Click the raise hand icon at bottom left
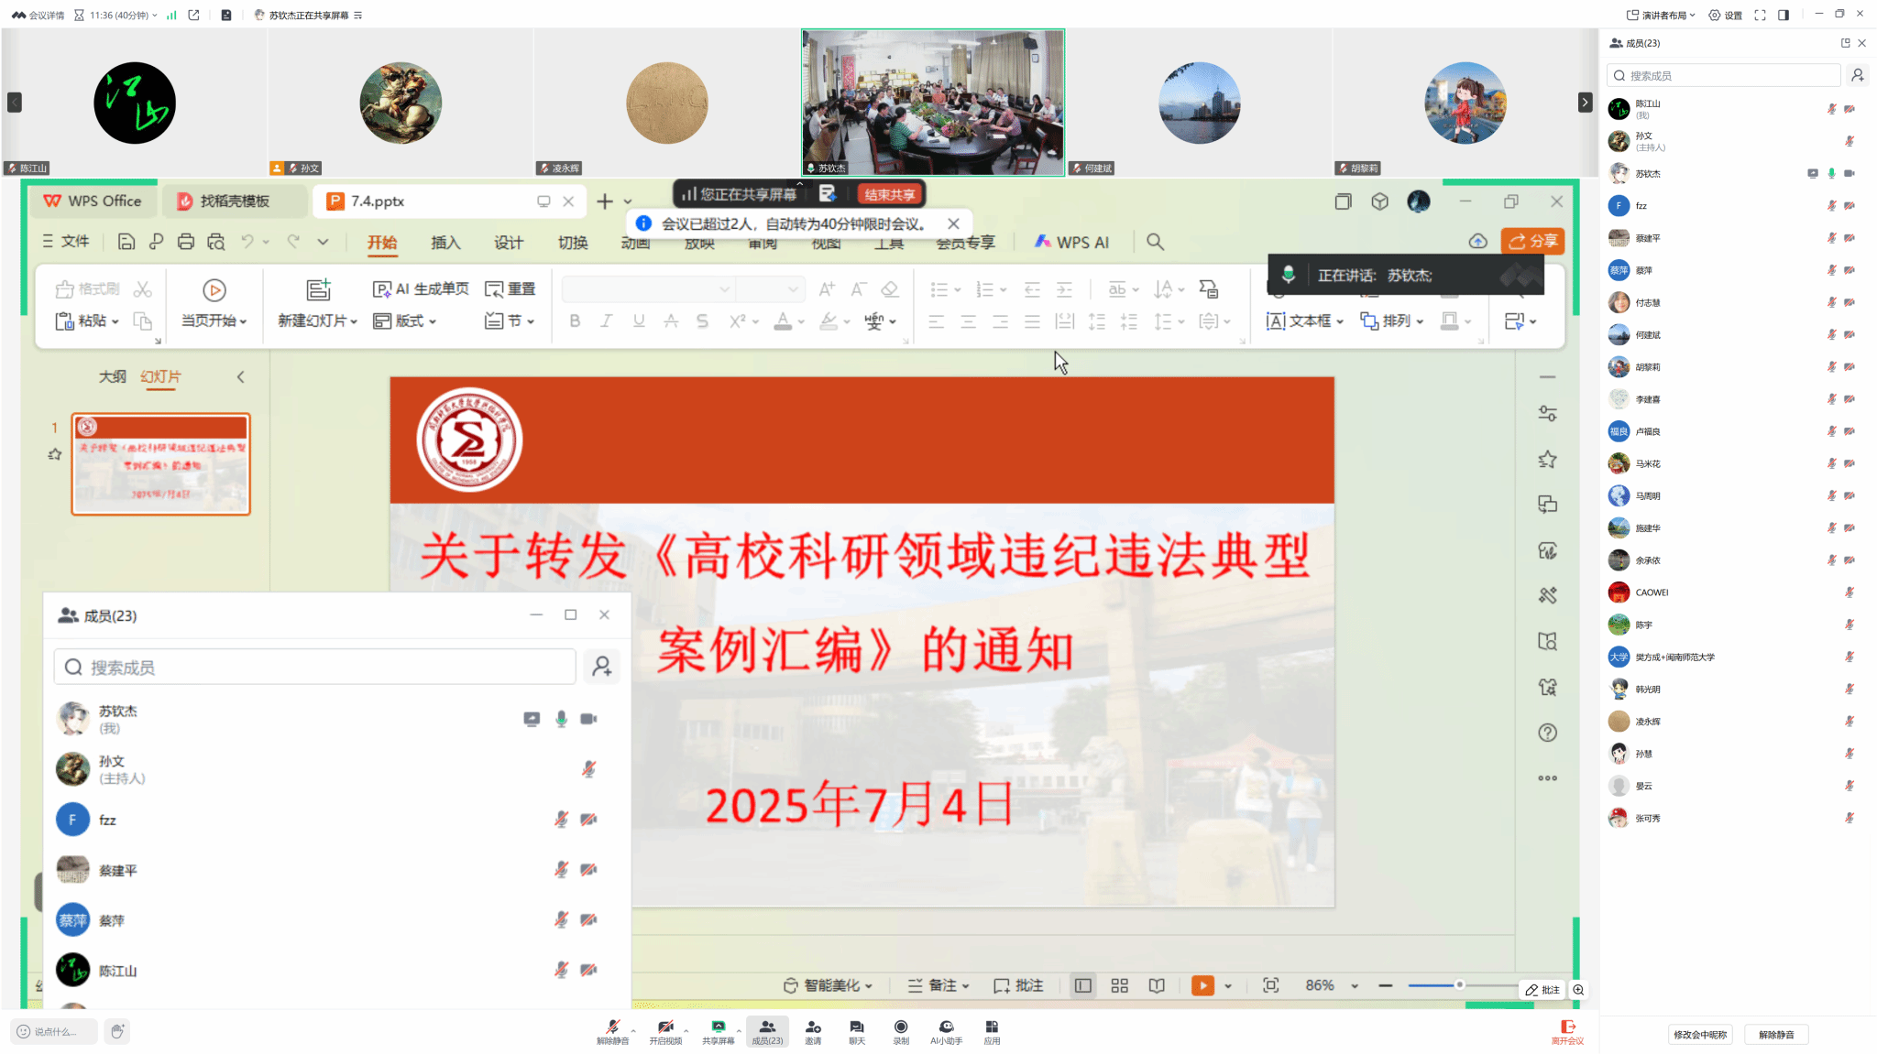1877x1054 pixels. (117, 1031)
